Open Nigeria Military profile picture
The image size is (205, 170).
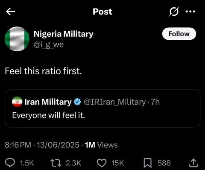click(x=17, y=39)
